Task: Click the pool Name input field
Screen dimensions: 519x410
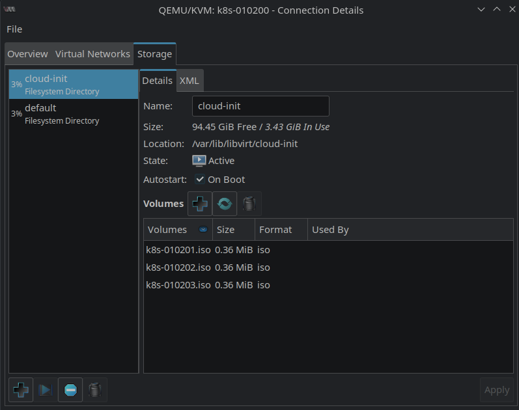Action: coord(260,106)
